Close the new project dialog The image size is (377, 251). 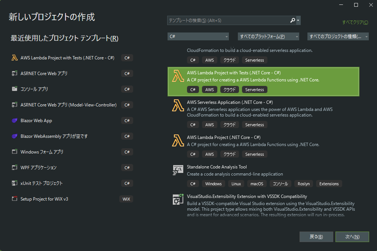click(371, 5)
